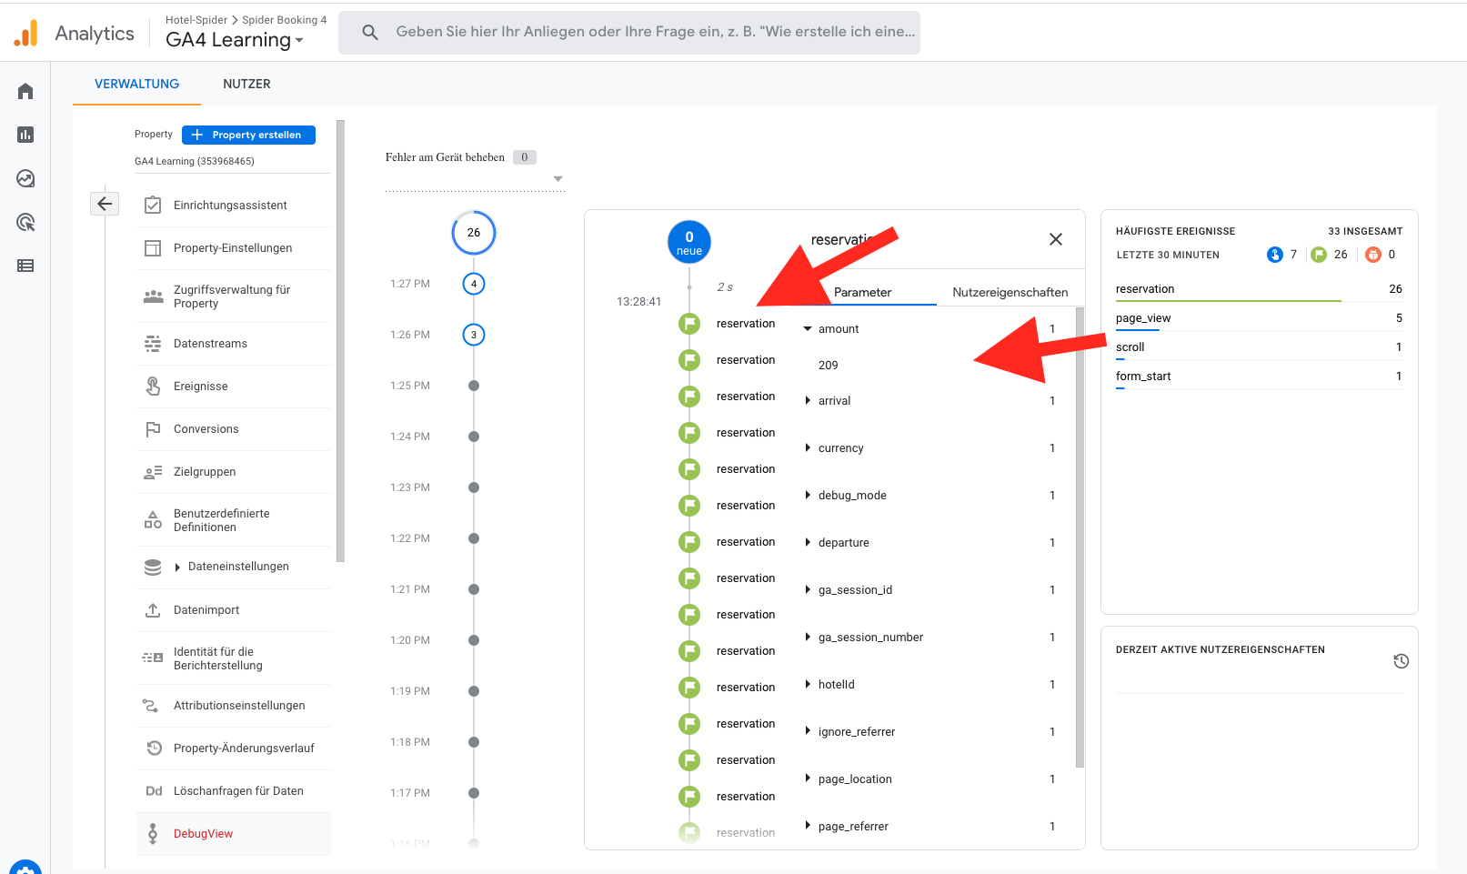Expand the currency parameter
Screen dimensions: 1467x874
808,447
